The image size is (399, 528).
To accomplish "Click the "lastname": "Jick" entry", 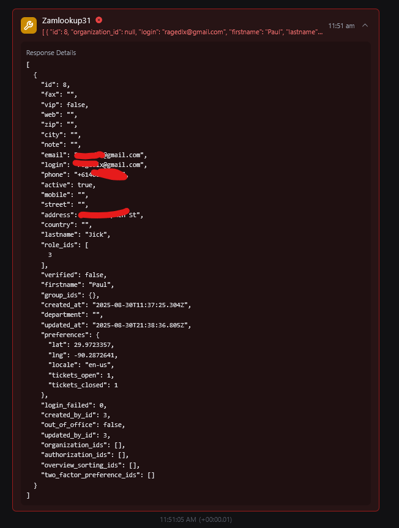I will tap(76, 235).
